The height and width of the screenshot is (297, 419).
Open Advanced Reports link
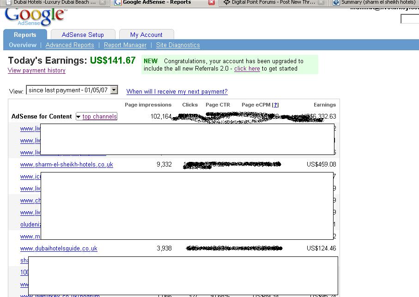coord(70,45)
